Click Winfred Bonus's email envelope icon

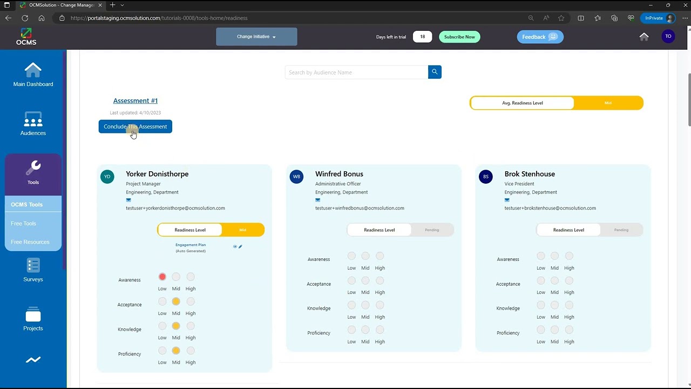click(x=318, y=200)
